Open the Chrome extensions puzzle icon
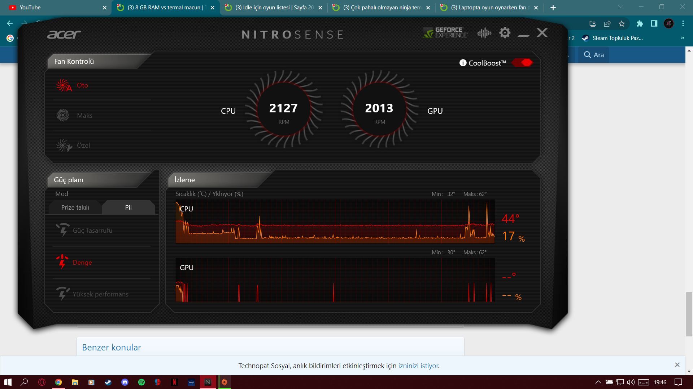Image resolution: width=693 pixels, height=389 pixels. click(640, 24)
